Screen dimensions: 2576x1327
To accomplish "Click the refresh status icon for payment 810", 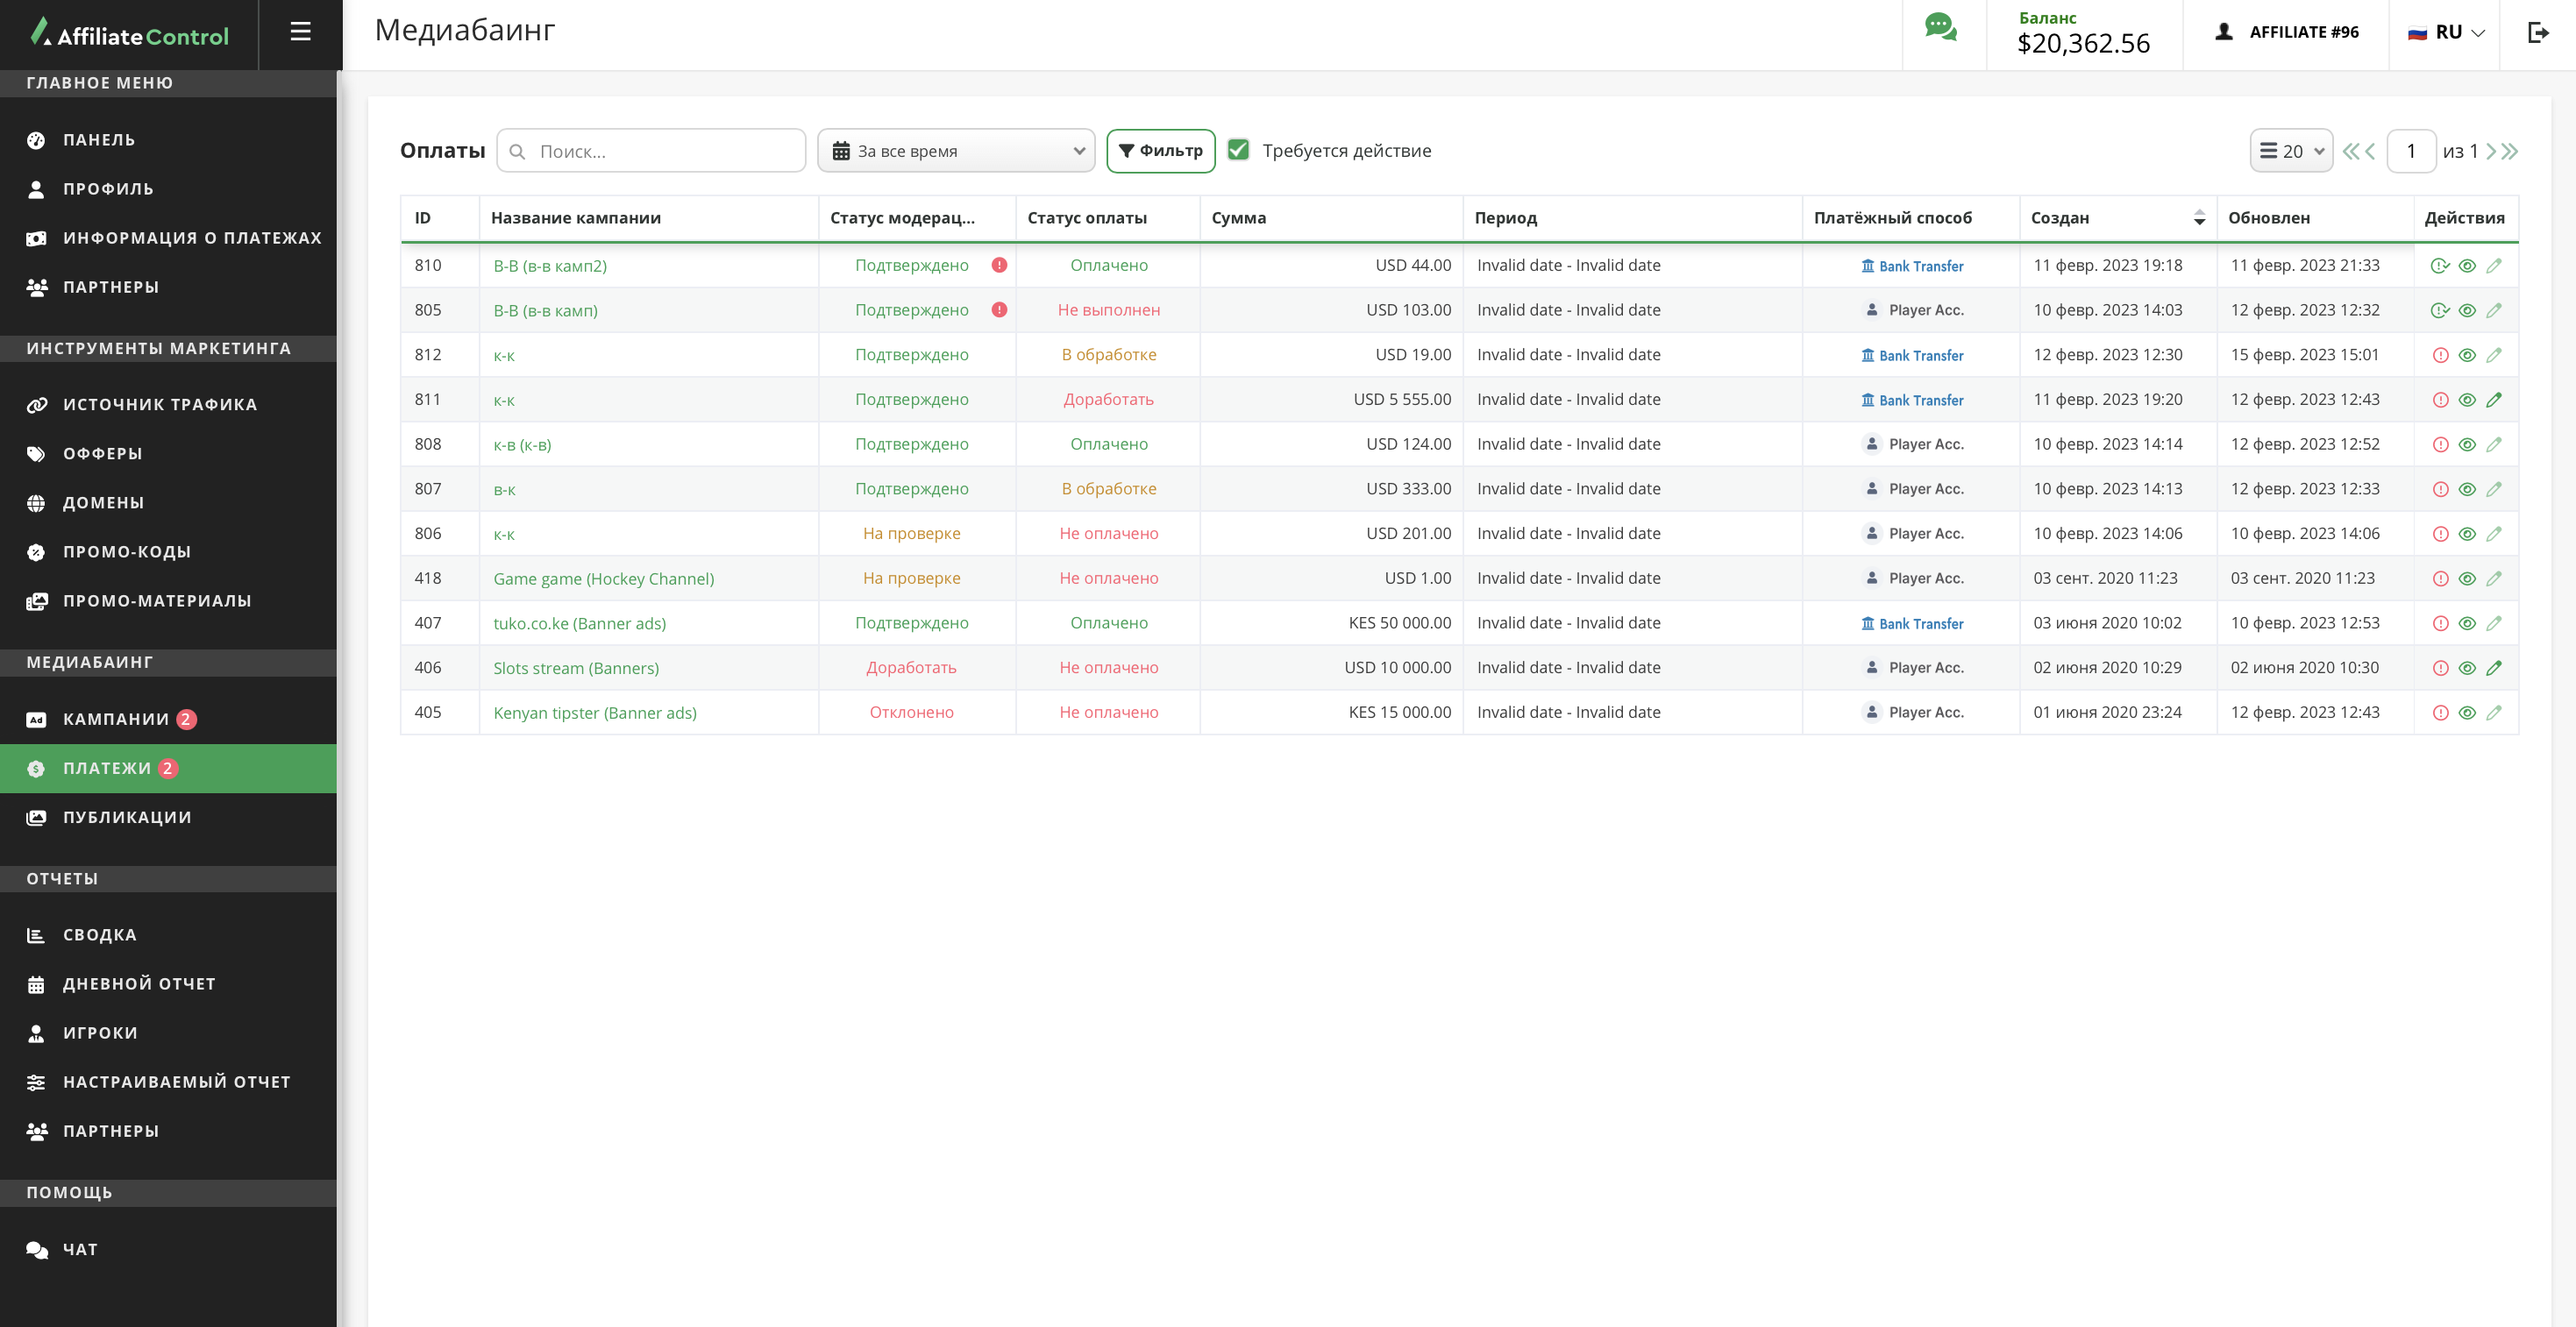I will click(x=2440, y=266).
